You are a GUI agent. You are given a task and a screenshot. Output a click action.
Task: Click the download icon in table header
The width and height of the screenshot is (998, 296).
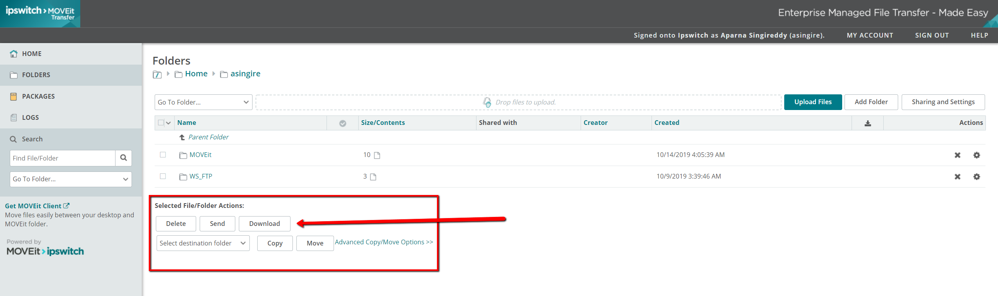(x=868, y=123)
